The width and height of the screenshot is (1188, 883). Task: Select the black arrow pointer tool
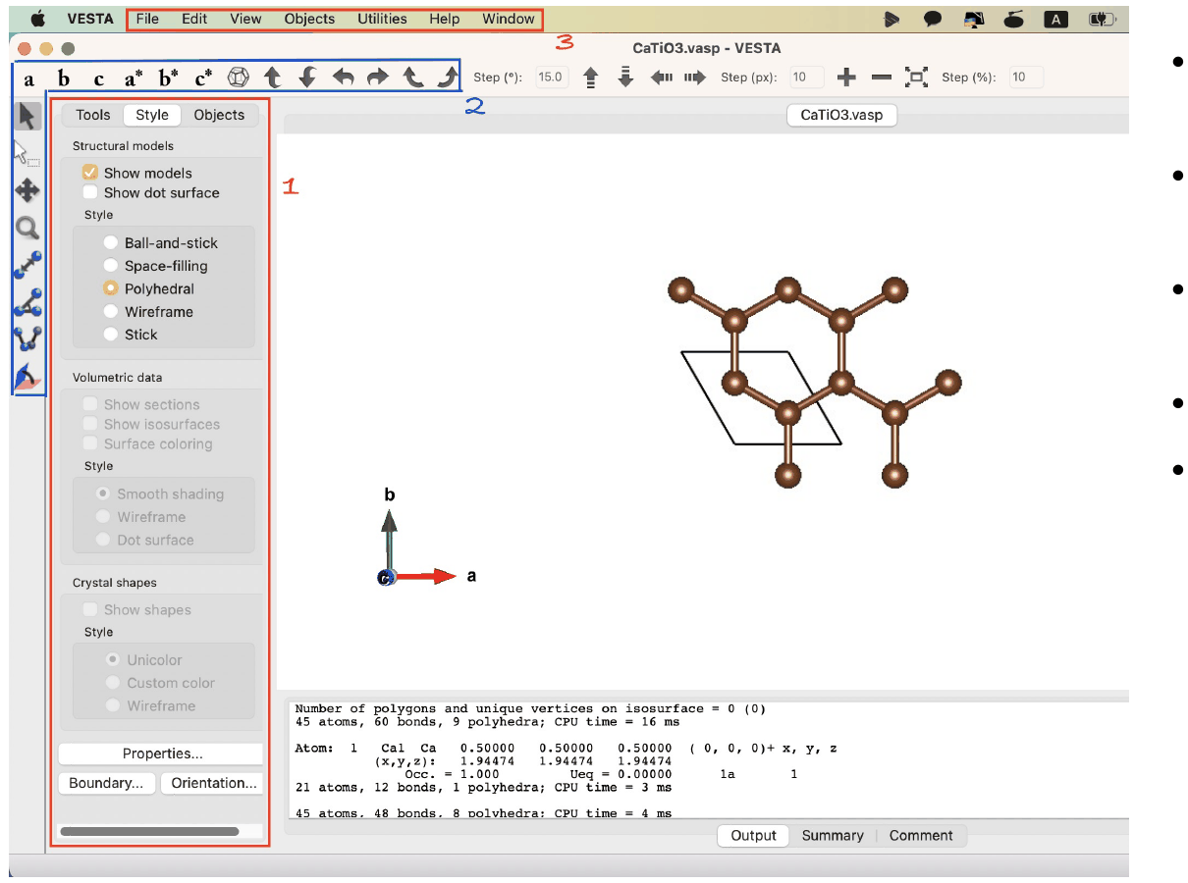tap(28, 116)
